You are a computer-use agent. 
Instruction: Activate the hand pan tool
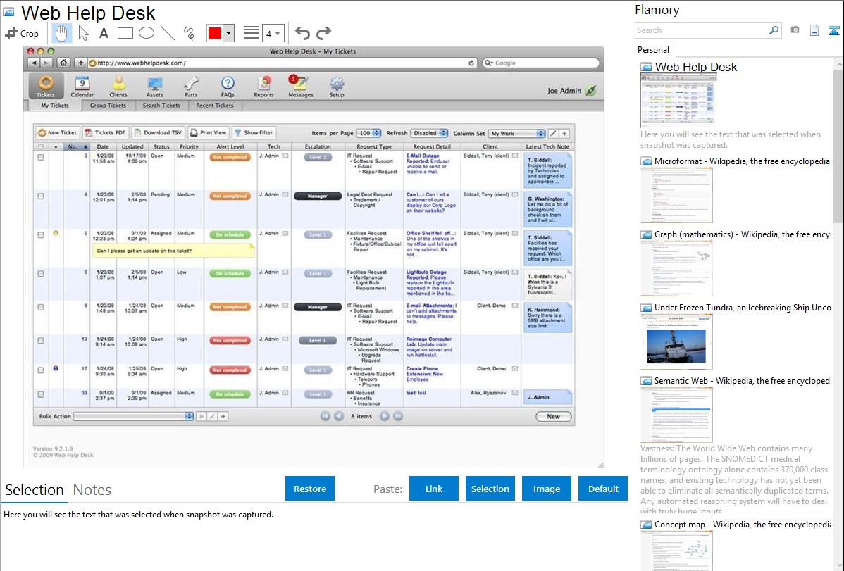62,33
